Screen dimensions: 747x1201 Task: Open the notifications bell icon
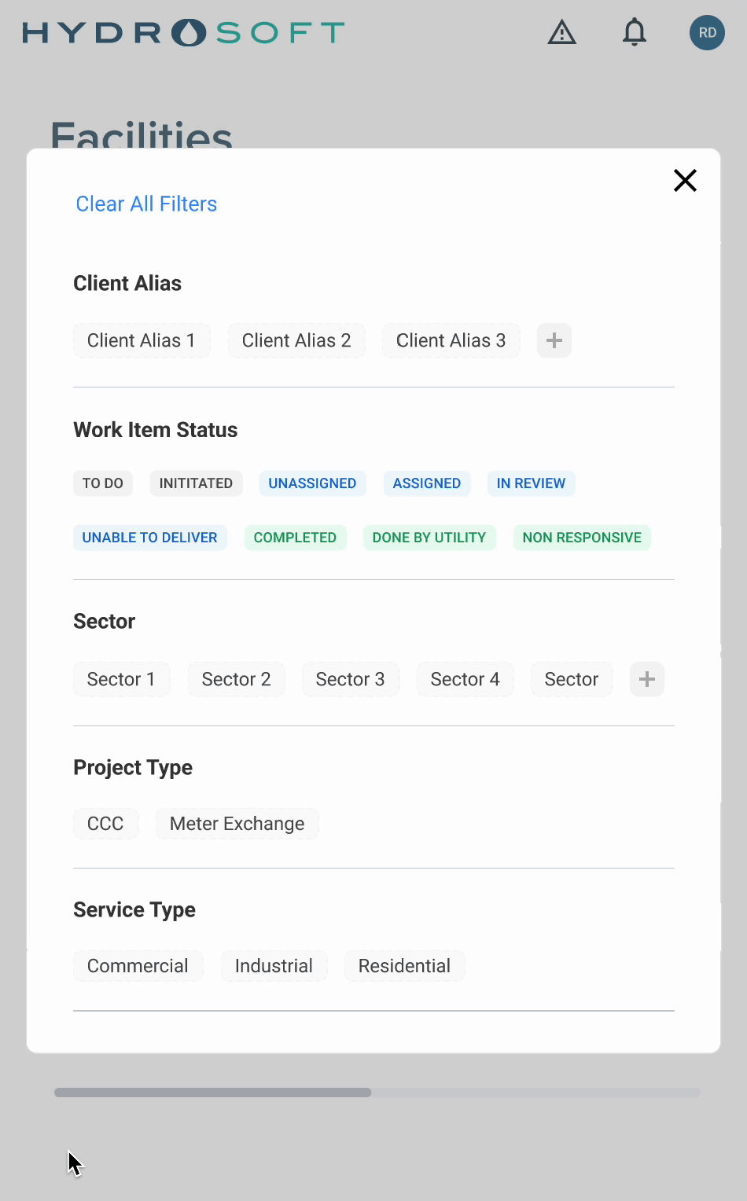coord(634,33)
